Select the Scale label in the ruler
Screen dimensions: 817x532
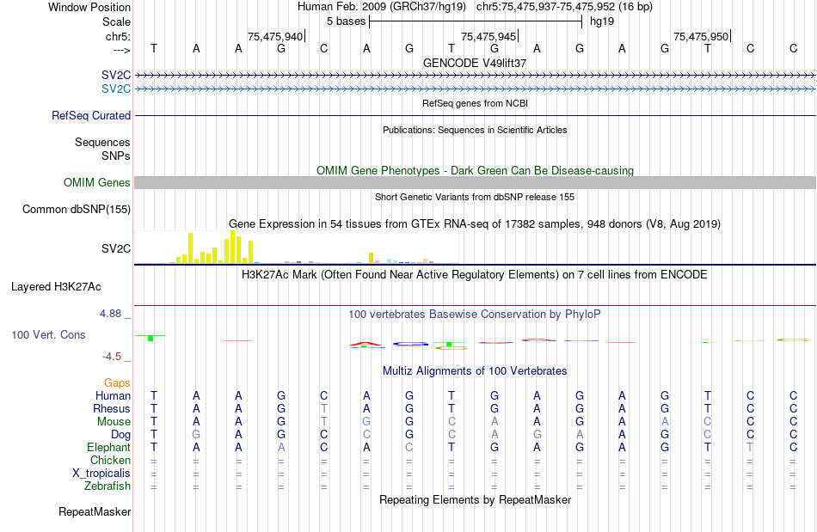[x=116, y=21]
